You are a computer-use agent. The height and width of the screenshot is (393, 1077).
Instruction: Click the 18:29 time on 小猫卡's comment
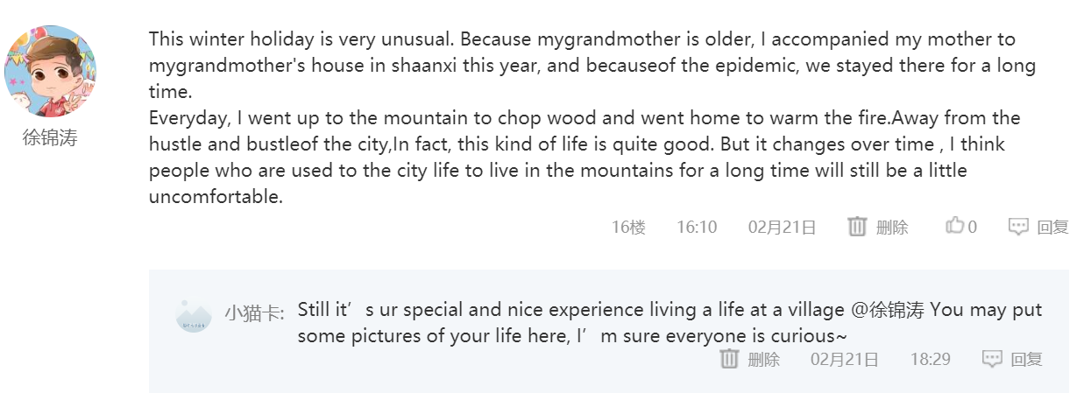[930, 358]
